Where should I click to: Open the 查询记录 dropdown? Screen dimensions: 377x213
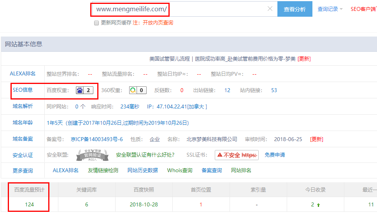point(330,9)
